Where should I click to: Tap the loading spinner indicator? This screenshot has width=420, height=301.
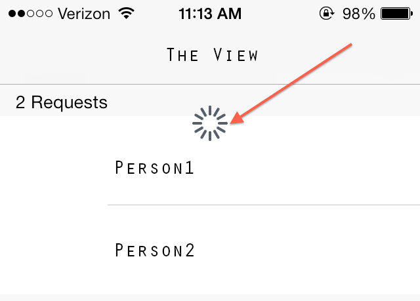[210, 123]
